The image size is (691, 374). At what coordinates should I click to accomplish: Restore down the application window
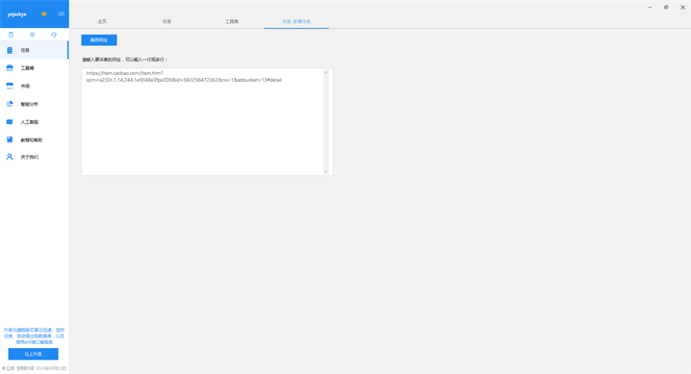pos(666,8)
